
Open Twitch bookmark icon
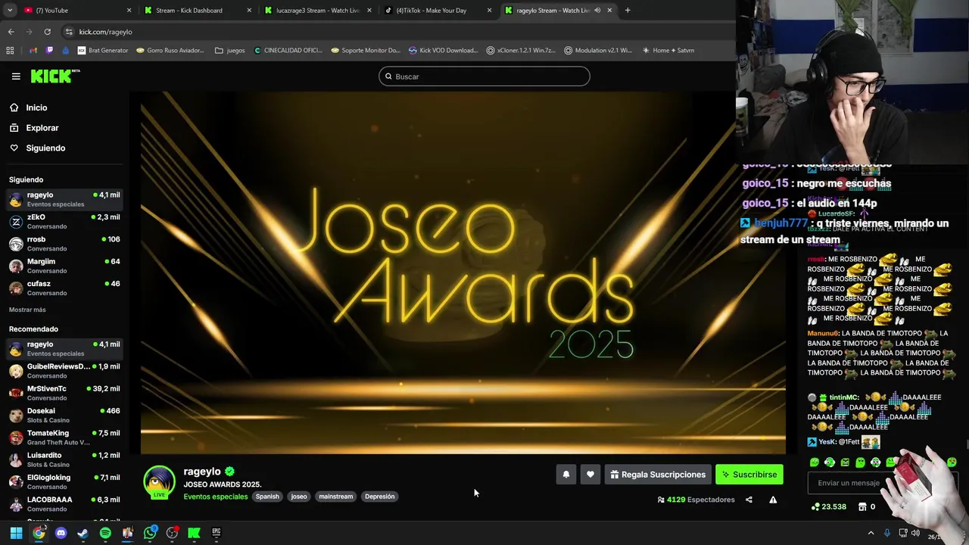coord(49,51)
